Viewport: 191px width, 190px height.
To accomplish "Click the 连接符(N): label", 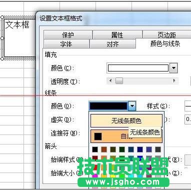I will pyautogui.click(x=65, y=133).
